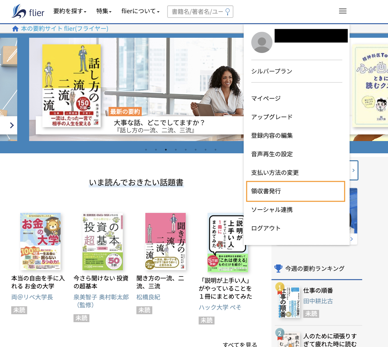Select 支払い方法の変更 menu item
Image resolution: width=388 pixels, height=347 pixels.
[275, 173]
